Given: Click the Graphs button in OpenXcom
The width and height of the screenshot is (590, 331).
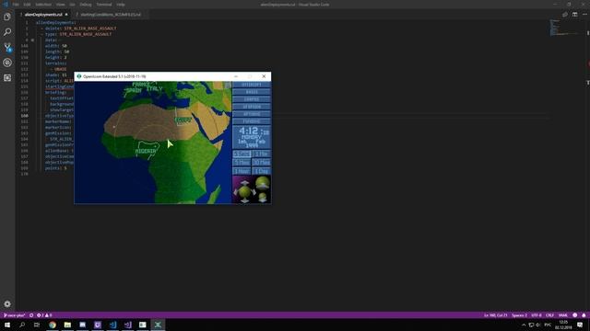Looking at the screenshot, I should tap(252, 99).
